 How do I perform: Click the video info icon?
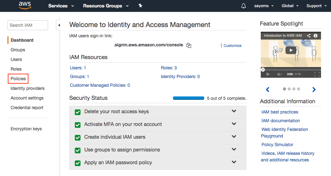(315, 35)
